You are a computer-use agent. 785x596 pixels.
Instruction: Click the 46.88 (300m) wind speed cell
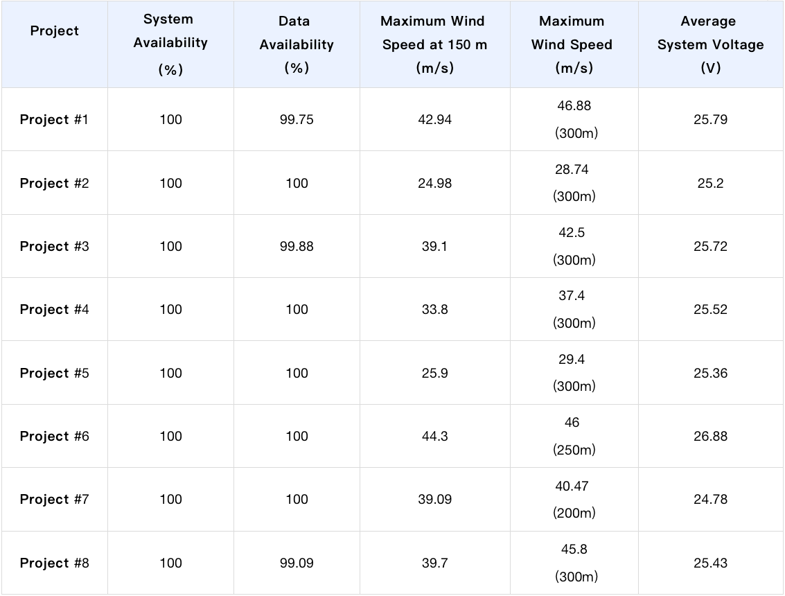574,119
